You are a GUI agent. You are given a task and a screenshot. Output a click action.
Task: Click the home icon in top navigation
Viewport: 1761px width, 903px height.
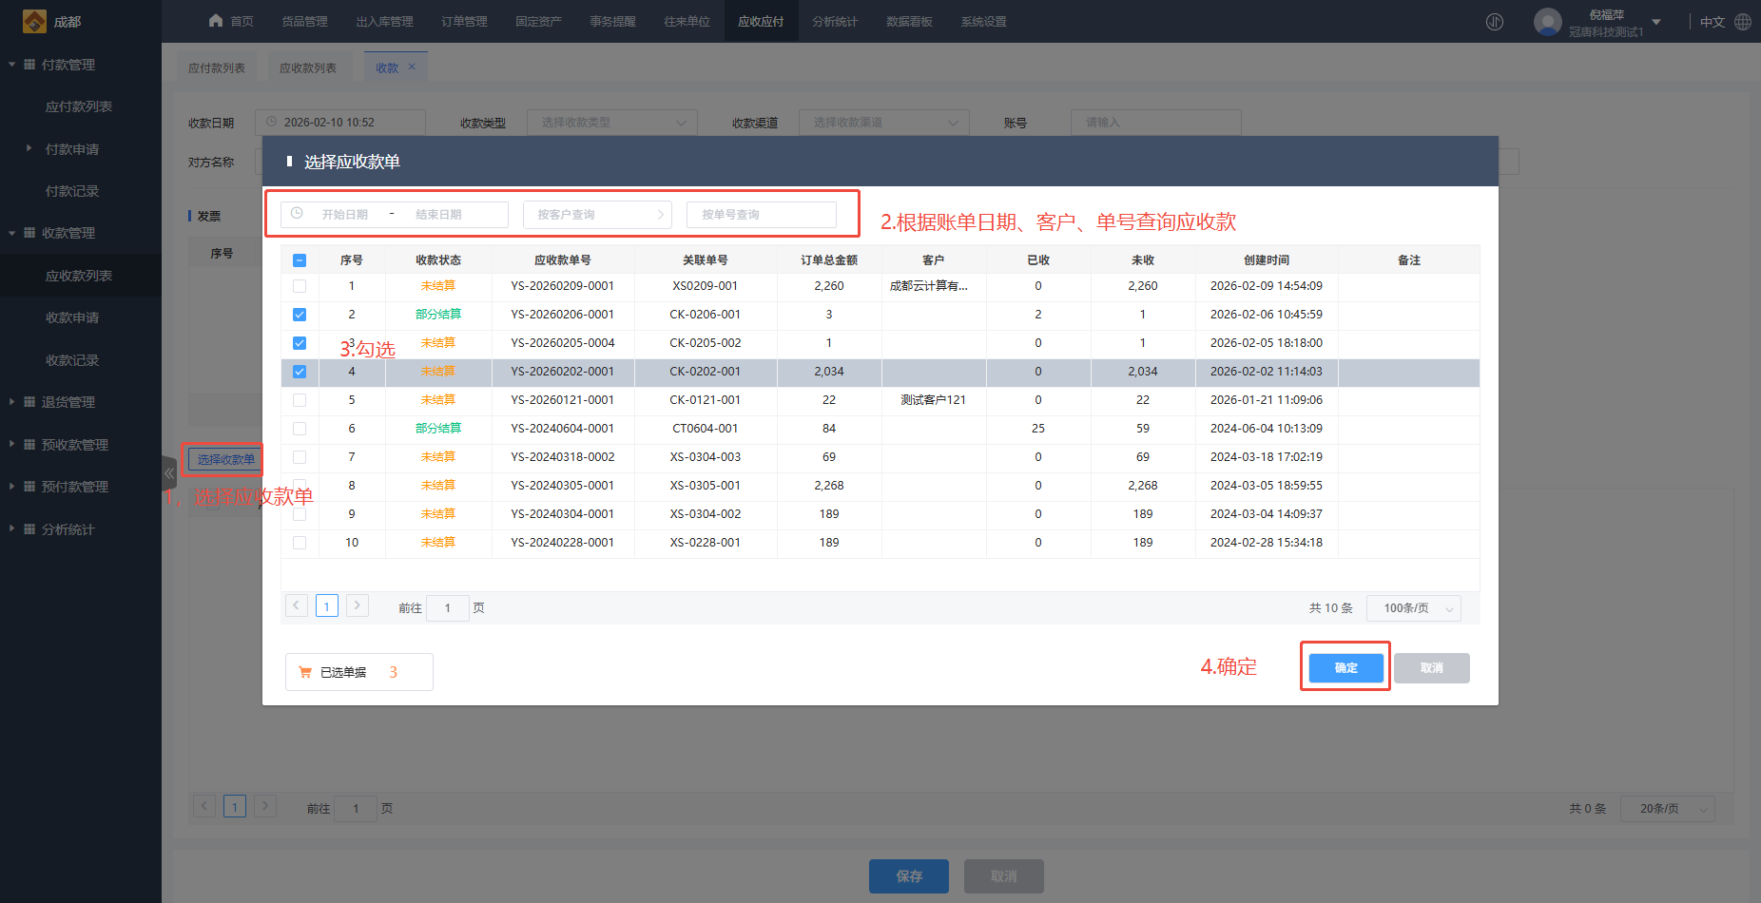[x=216, y=21]
